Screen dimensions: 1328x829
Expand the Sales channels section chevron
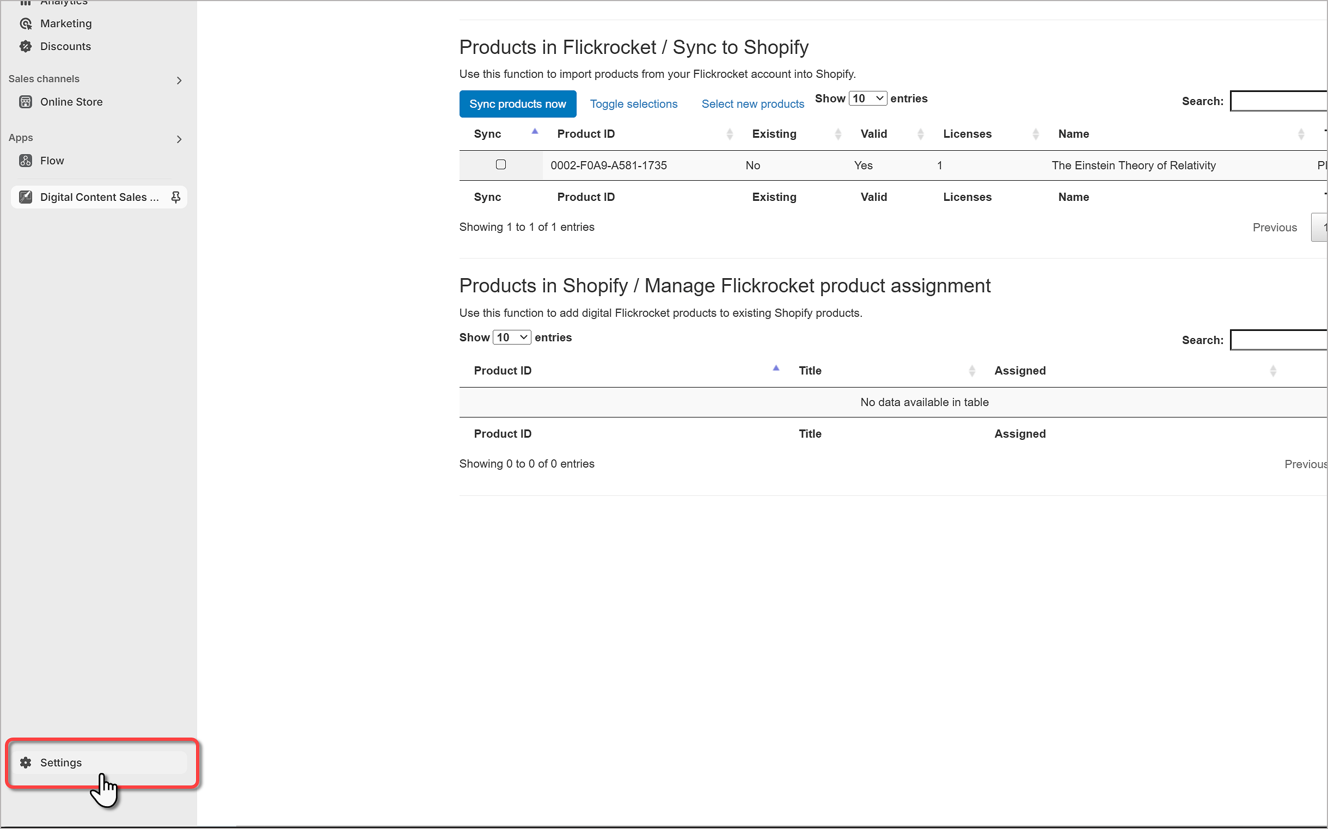tap(179, 81)
